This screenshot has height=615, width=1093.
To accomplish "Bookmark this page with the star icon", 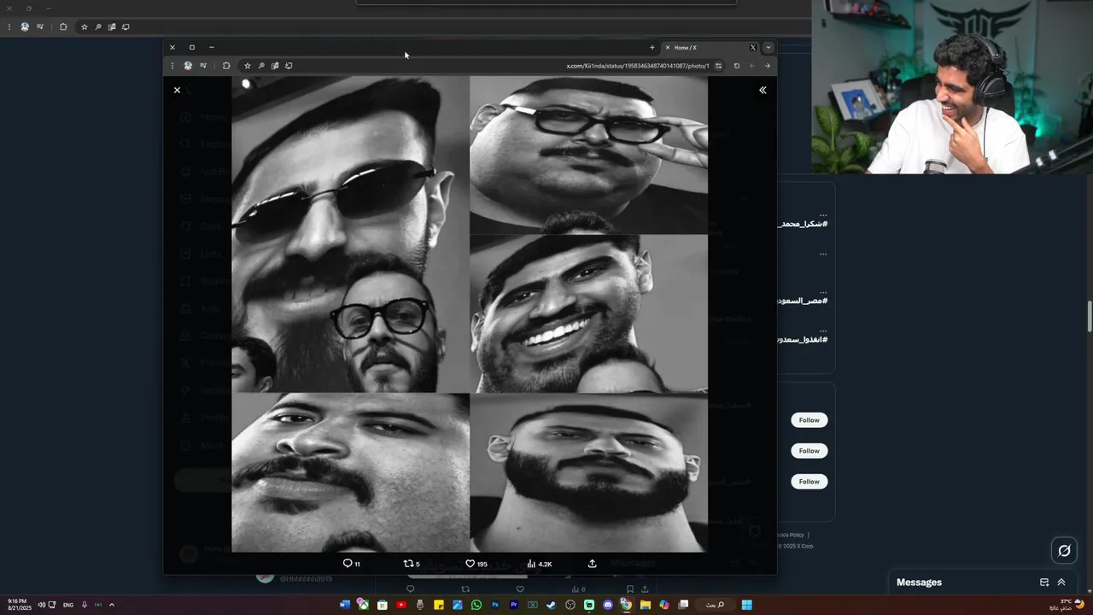I will click(248, 66).
